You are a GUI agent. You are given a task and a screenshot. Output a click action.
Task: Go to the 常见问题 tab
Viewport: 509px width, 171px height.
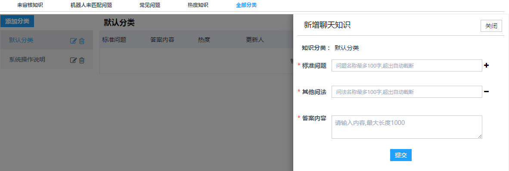pyautogui.click(x=150, y=5)
